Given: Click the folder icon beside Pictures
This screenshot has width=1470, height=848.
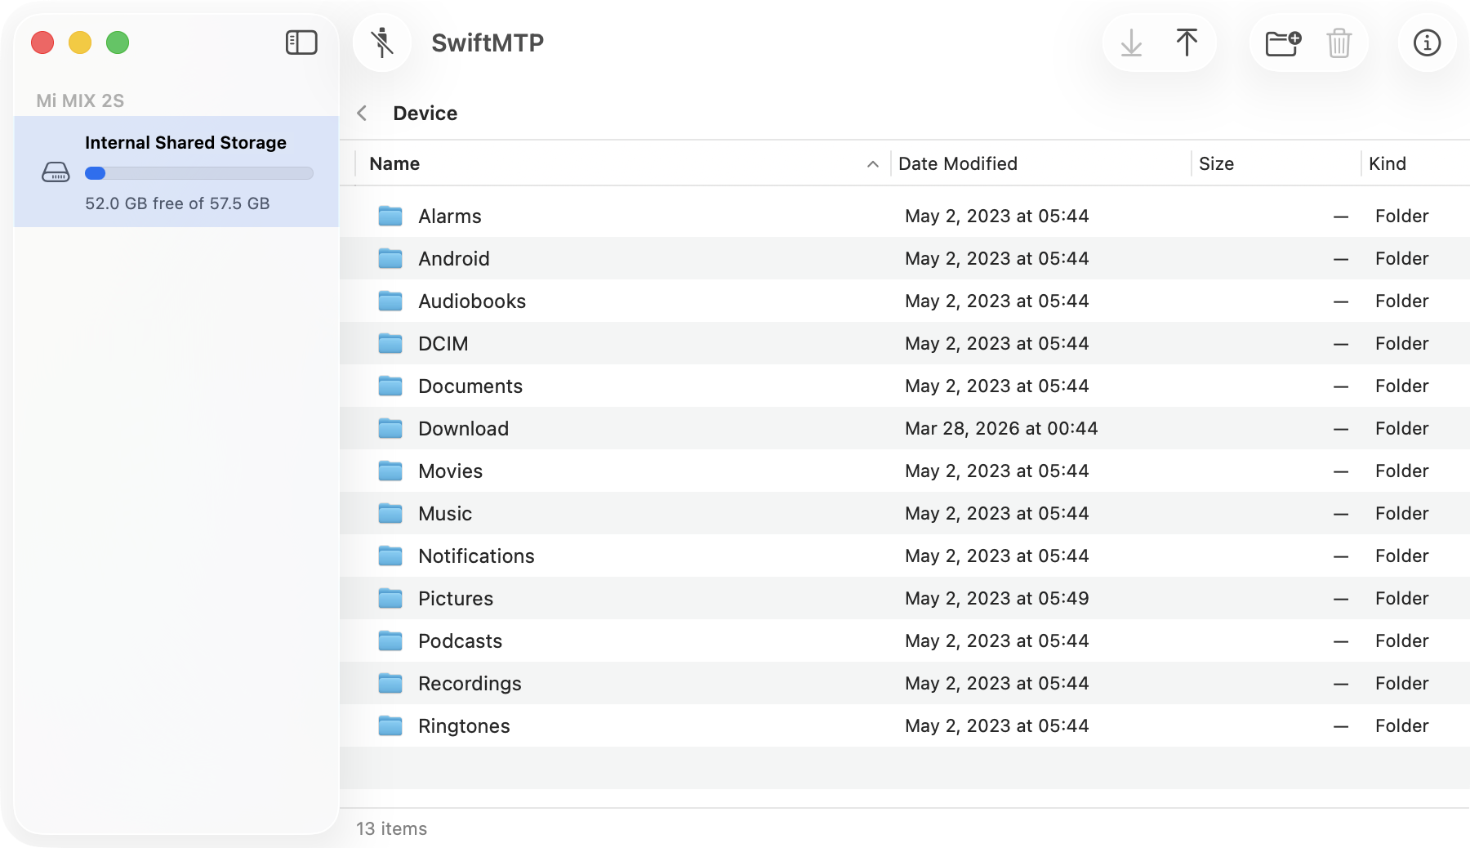Looking at the screenshot, I should pos(390,598).
